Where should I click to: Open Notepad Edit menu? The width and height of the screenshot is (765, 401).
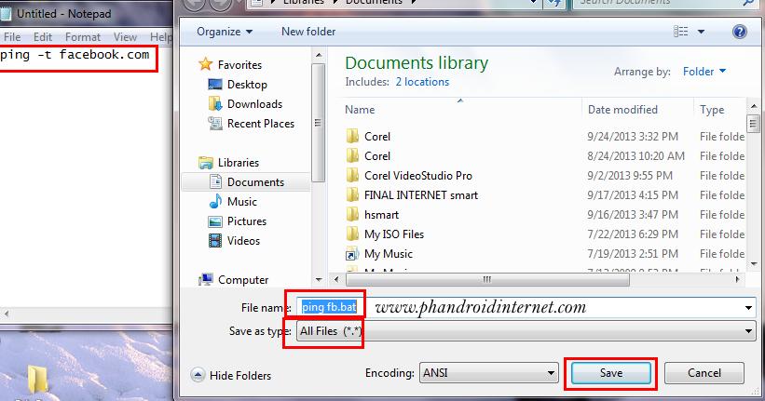point(43,37)
